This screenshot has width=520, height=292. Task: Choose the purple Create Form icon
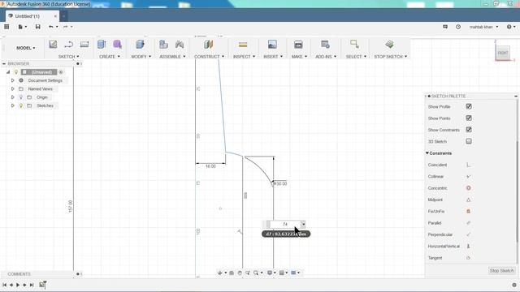click(117, 45)
